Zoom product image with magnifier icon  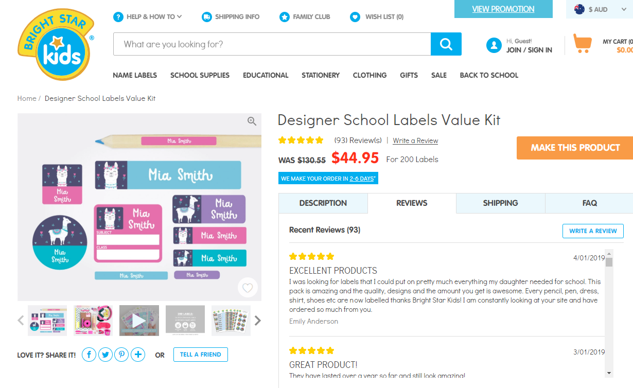[252, 121]
